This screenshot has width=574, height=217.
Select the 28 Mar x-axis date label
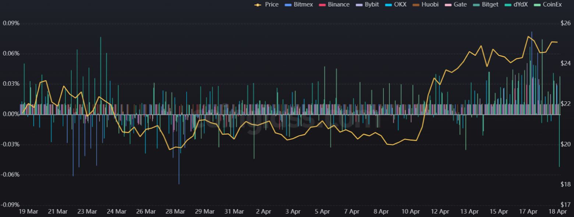point(175,211)
